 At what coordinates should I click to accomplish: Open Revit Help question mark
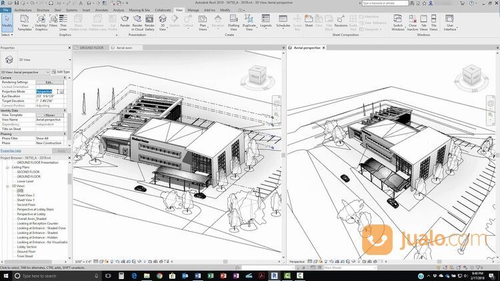click(471, 3)
